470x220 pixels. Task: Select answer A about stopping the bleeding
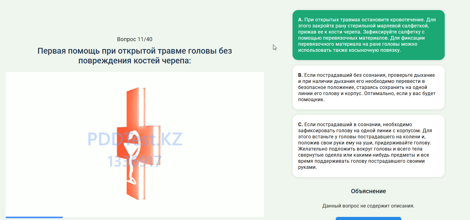pyautogui.click(x=368, y=35)
